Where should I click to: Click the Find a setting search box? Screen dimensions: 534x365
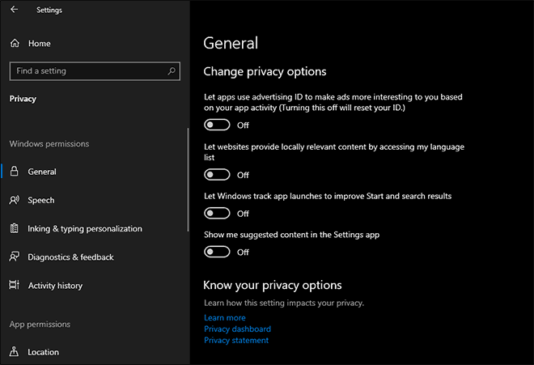[95, 71]
